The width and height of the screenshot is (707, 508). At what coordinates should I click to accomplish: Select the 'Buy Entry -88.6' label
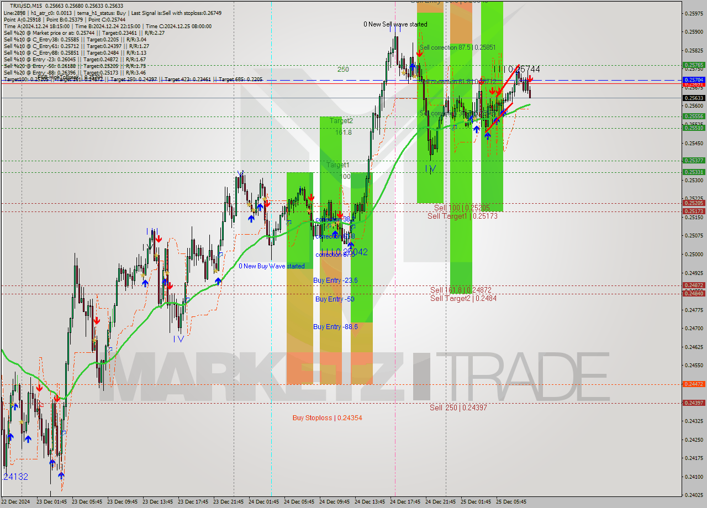coord(335,327)
